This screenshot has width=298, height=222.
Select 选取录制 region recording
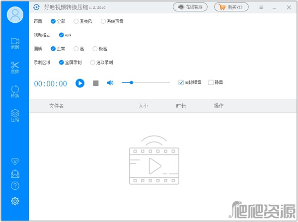(x=102, y=63)
